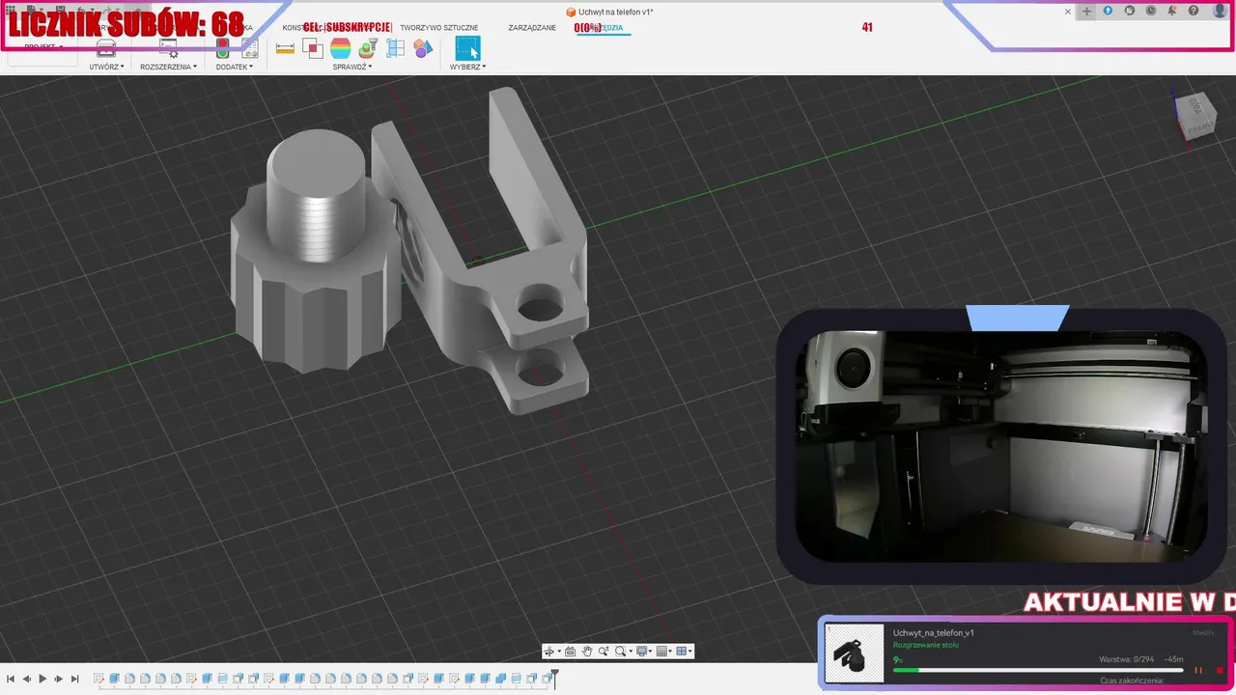Expand the WYBIERZ dropdown

coord(467,67)
